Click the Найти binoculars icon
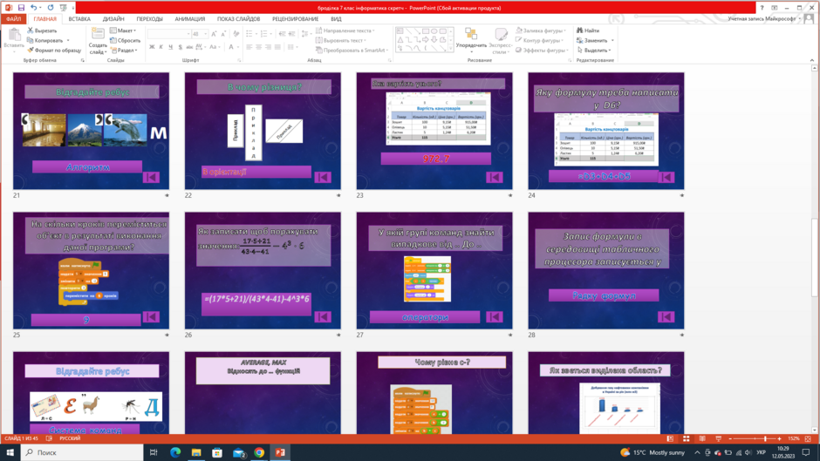This screenshot has height=461, width=820. [588, 31]
